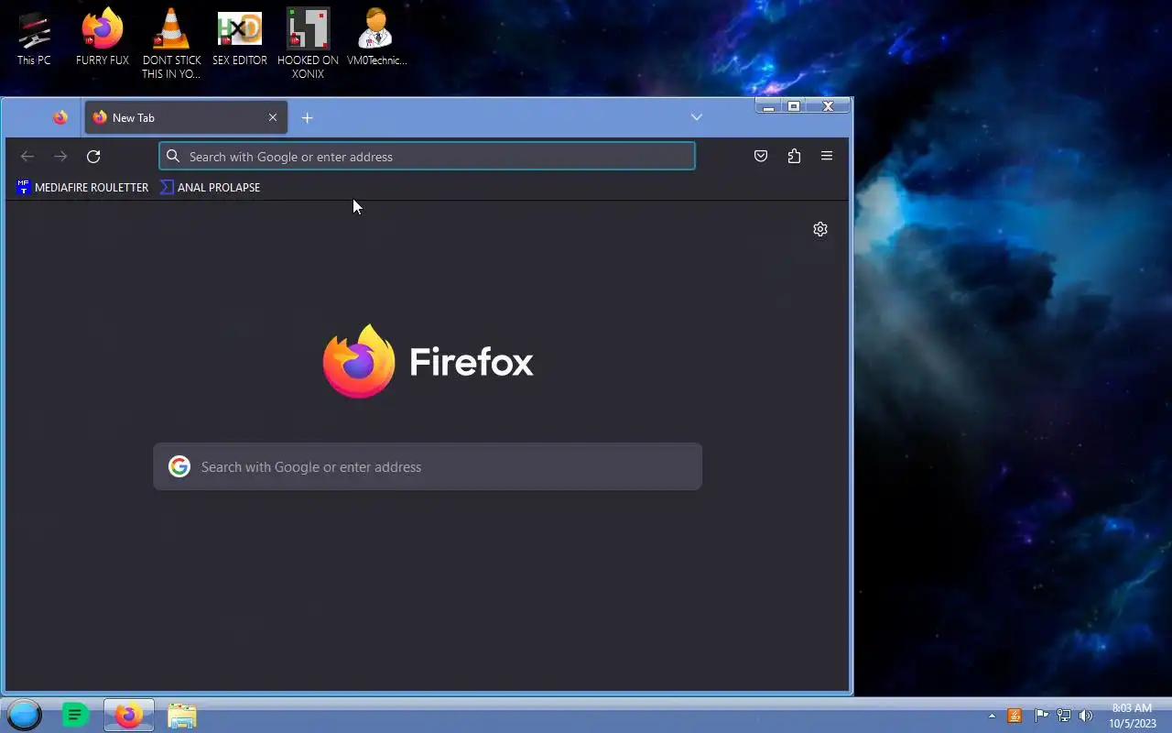Maximize the Firefox window

[x=794, y=106]
